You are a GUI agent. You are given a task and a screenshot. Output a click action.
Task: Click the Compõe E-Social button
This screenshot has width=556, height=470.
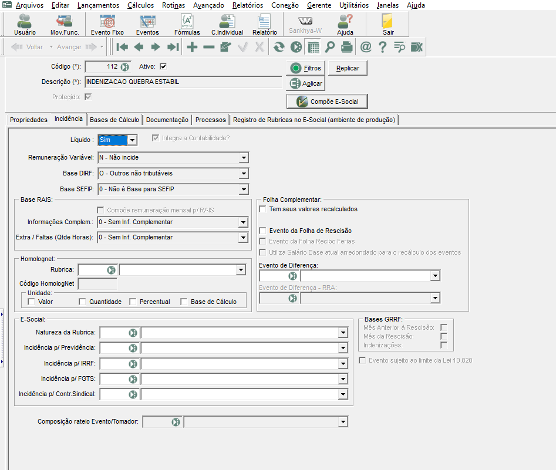(x=327, y=102)
